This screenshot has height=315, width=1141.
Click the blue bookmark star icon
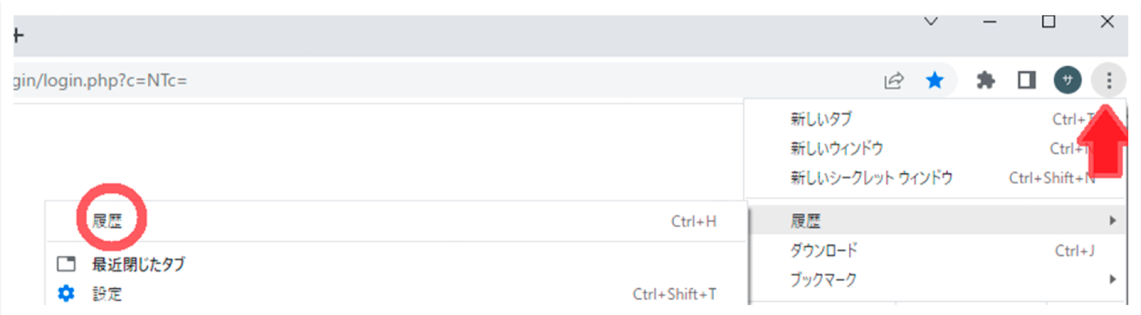click(934, 80)
